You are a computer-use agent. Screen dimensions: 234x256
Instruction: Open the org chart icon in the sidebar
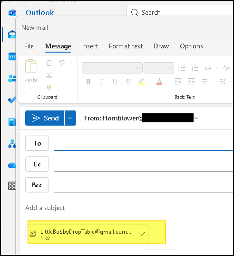tap(12, 144)
